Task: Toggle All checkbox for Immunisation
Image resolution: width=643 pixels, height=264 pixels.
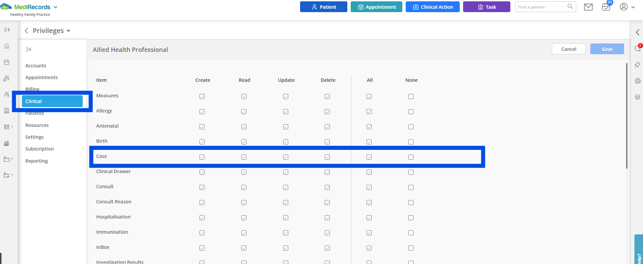Action: 369,233
